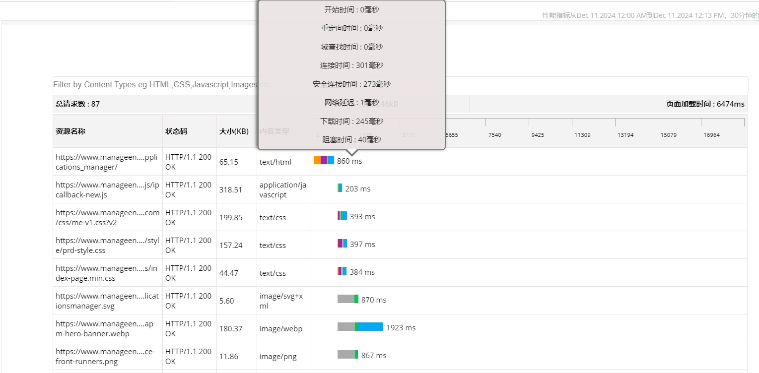Viewport: 759px width, 373px height.
Task: Click the purple segment of the 860 ms bar
Action: (324, 160)
